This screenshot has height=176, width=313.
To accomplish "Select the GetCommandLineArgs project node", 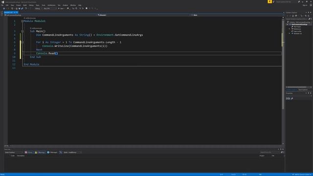I will pyautogui.click(x=299, y=24).
